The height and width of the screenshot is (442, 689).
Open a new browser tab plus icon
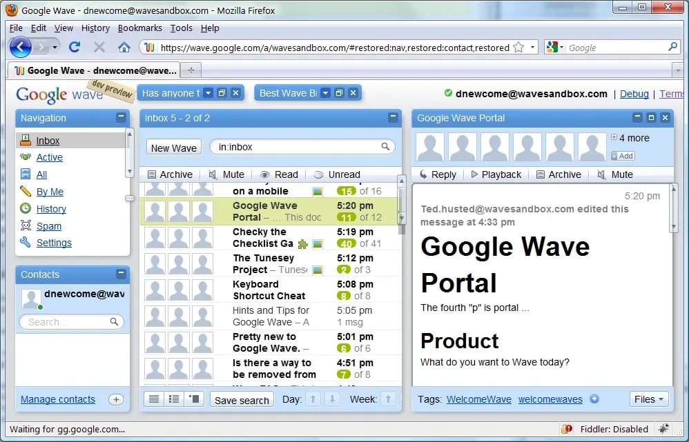point(191,70)
